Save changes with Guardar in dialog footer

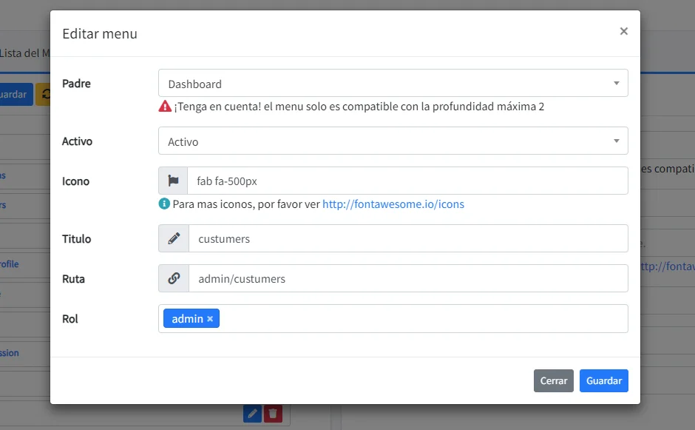click(x=603, y=380)
